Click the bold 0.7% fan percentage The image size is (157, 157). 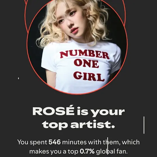87,151
